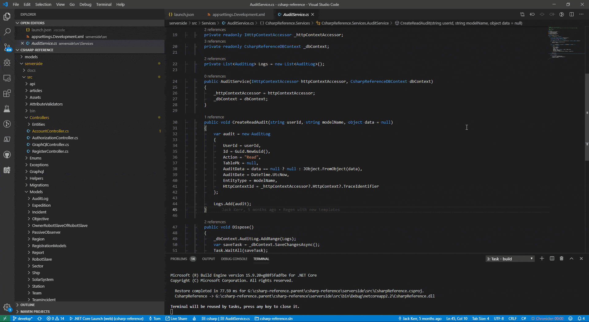Screen dimensions: 589x322
Task: Switch to the PROBLEMS tab
Action: coord(179,259)
